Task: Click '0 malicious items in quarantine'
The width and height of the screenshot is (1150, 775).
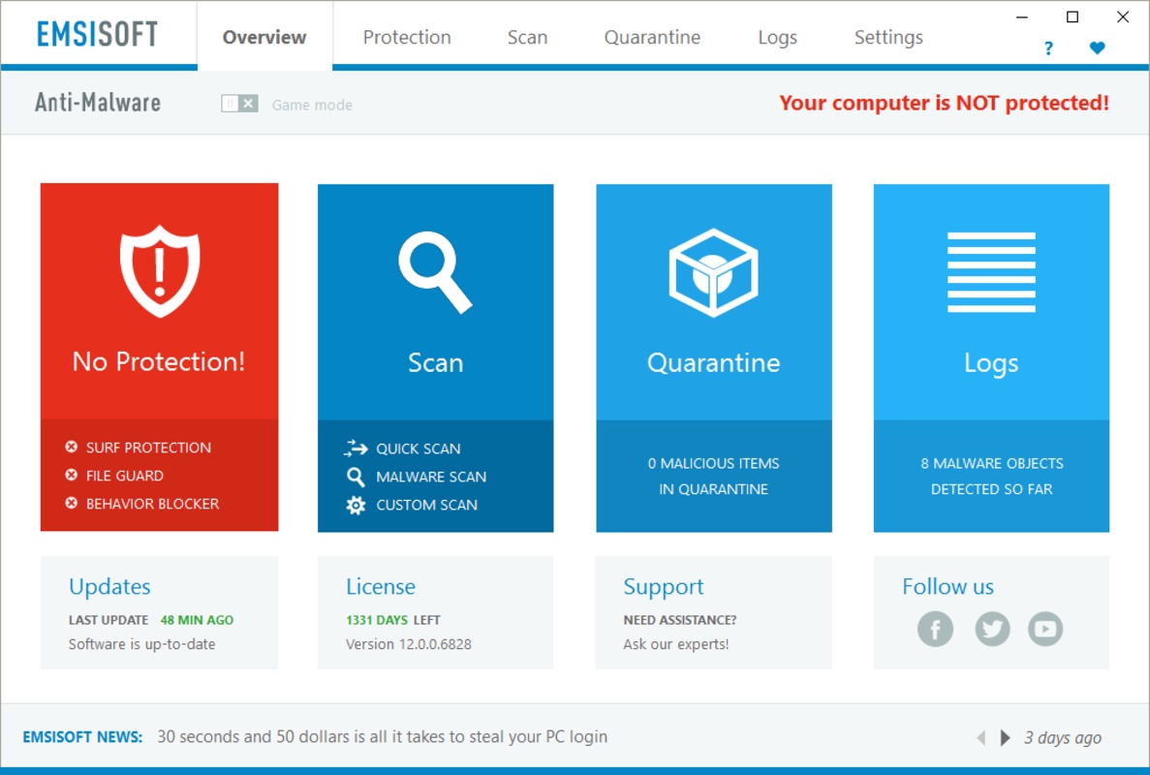Action: point(714,476)
